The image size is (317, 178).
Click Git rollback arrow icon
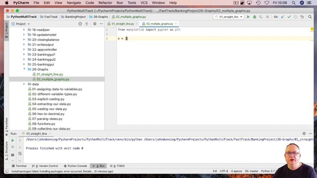click(x=302, y=17)
